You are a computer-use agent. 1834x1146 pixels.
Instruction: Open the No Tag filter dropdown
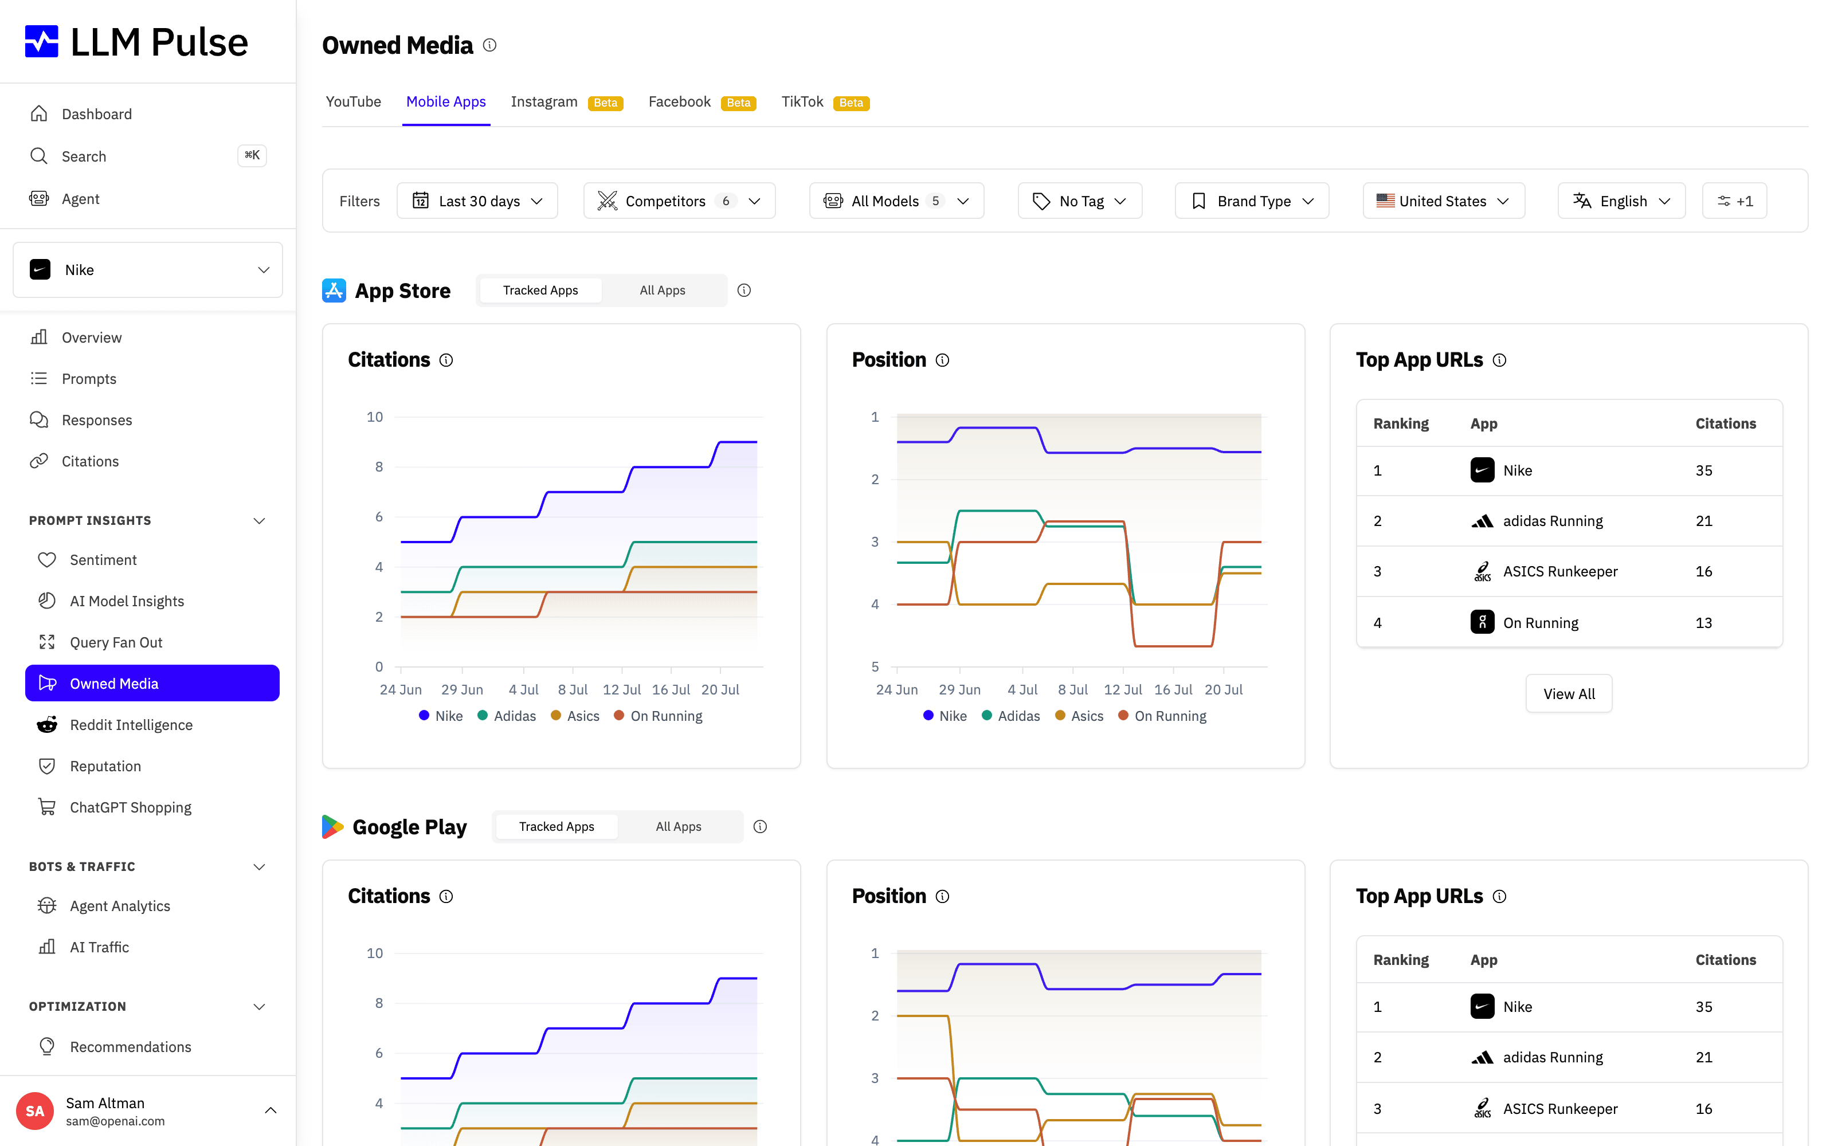click(1080, 201)
